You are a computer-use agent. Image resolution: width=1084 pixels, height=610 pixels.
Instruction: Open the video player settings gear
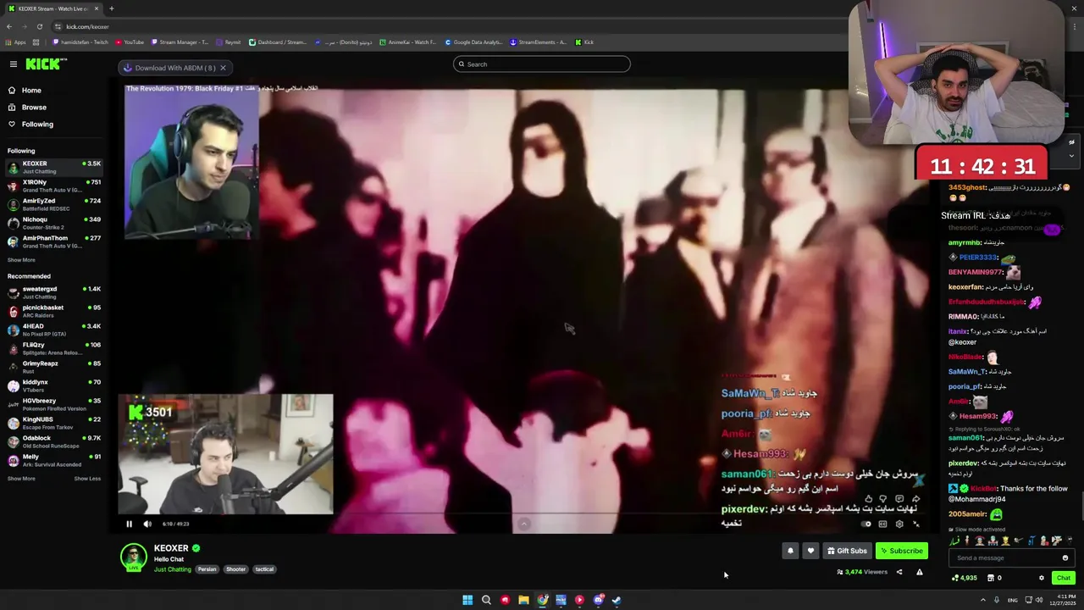point(899,524)
